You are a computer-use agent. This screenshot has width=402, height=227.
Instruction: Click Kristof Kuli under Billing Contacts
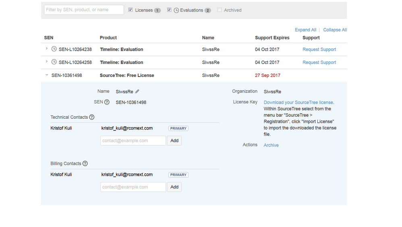61,175
